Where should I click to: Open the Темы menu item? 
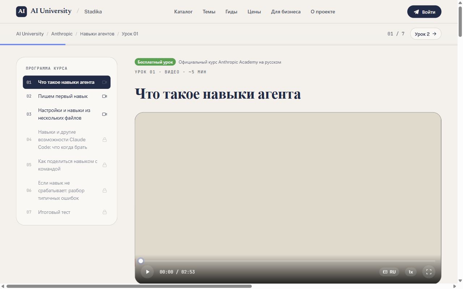209,12
